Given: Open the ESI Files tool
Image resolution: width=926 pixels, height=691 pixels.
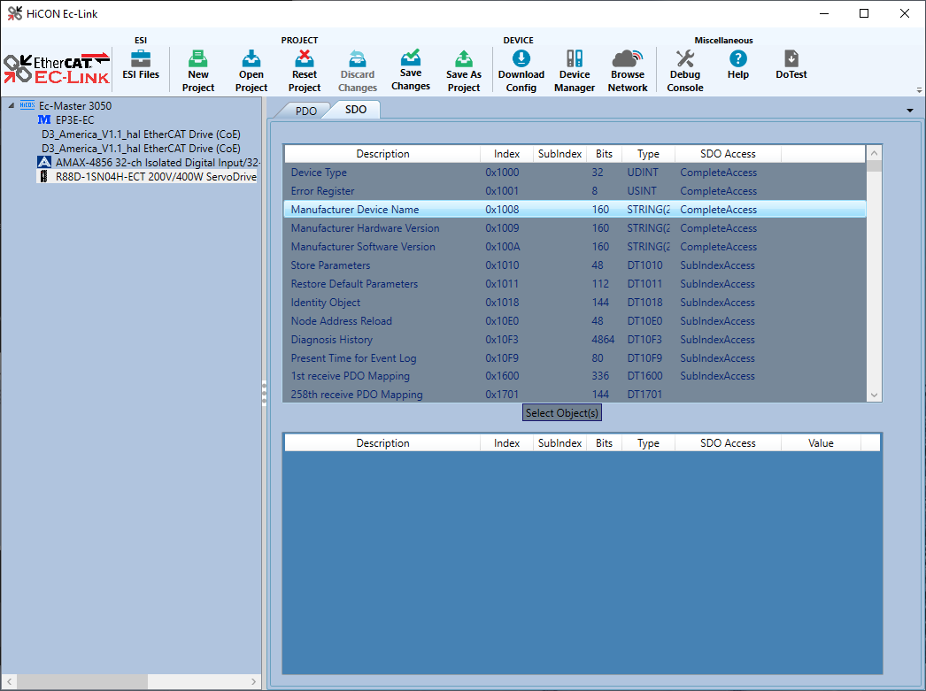Looking at the screenshot, I should pos(141,65).
